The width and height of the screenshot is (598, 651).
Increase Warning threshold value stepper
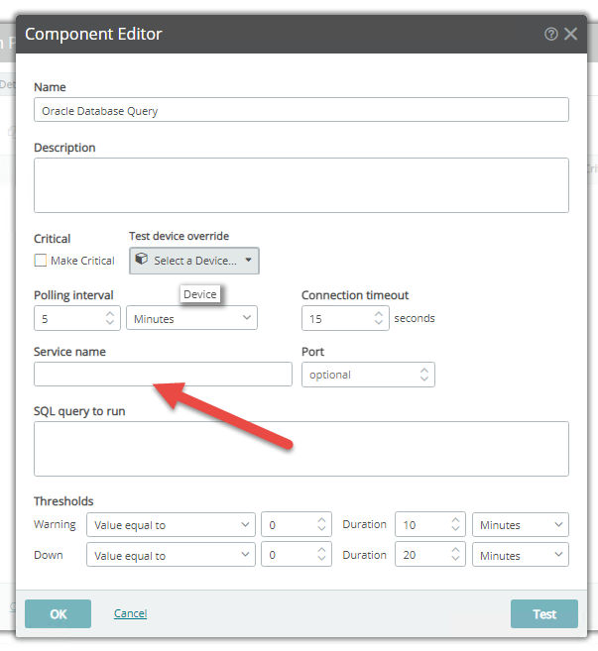point(321,520)
